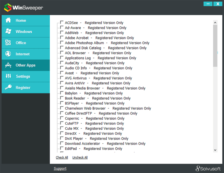
Task: Tick the Axialis Media Browser checkbox
Action: 62,88
